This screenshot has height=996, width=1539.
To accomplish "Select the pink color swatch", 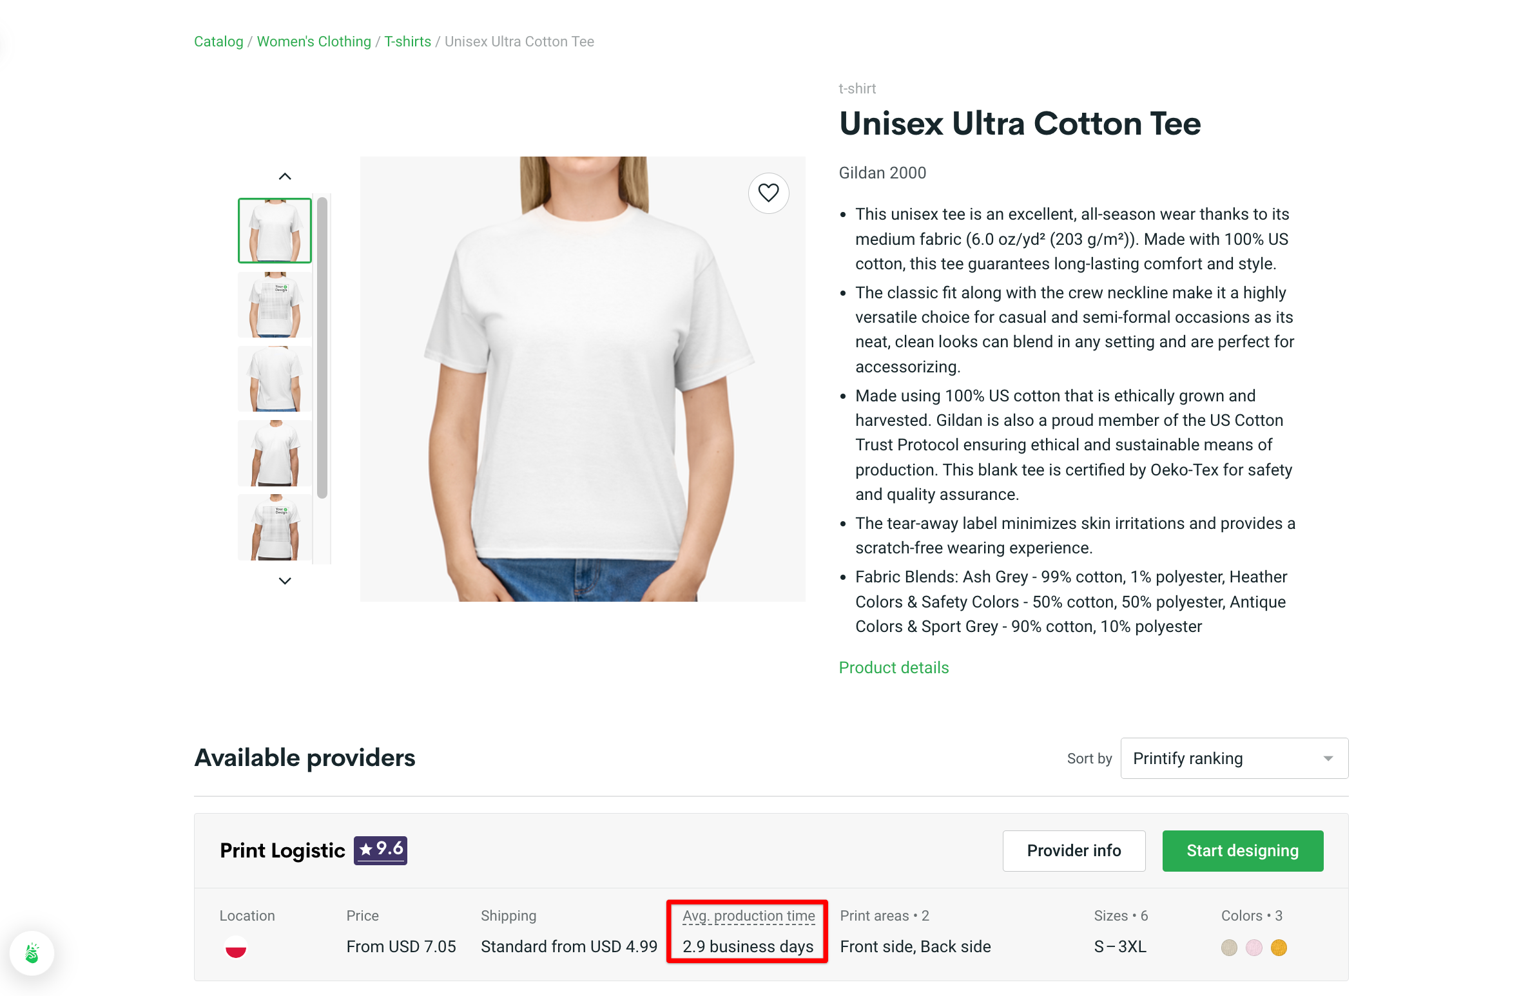I will 1253,948.
